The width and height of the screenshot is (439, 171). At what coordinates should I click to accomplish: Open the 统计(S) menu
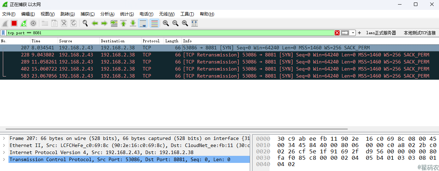(127, 14)
